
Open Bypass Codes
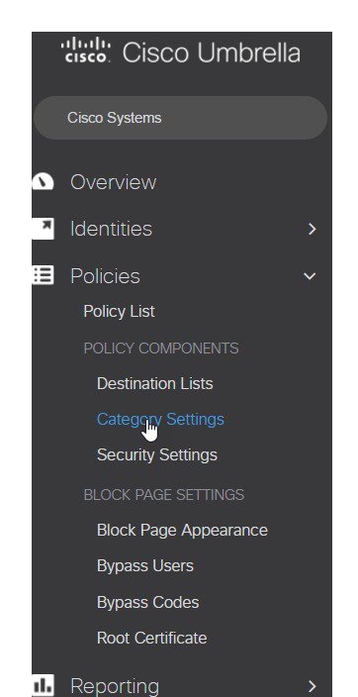(x=148, y=603)
